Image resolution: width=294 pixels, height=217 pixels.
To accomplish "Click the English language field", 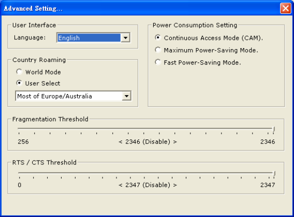I will pyautogui.click(x=89, y=38).
